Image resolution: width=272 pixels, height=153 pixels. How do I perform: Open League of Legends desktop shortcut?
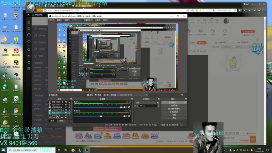5,113
